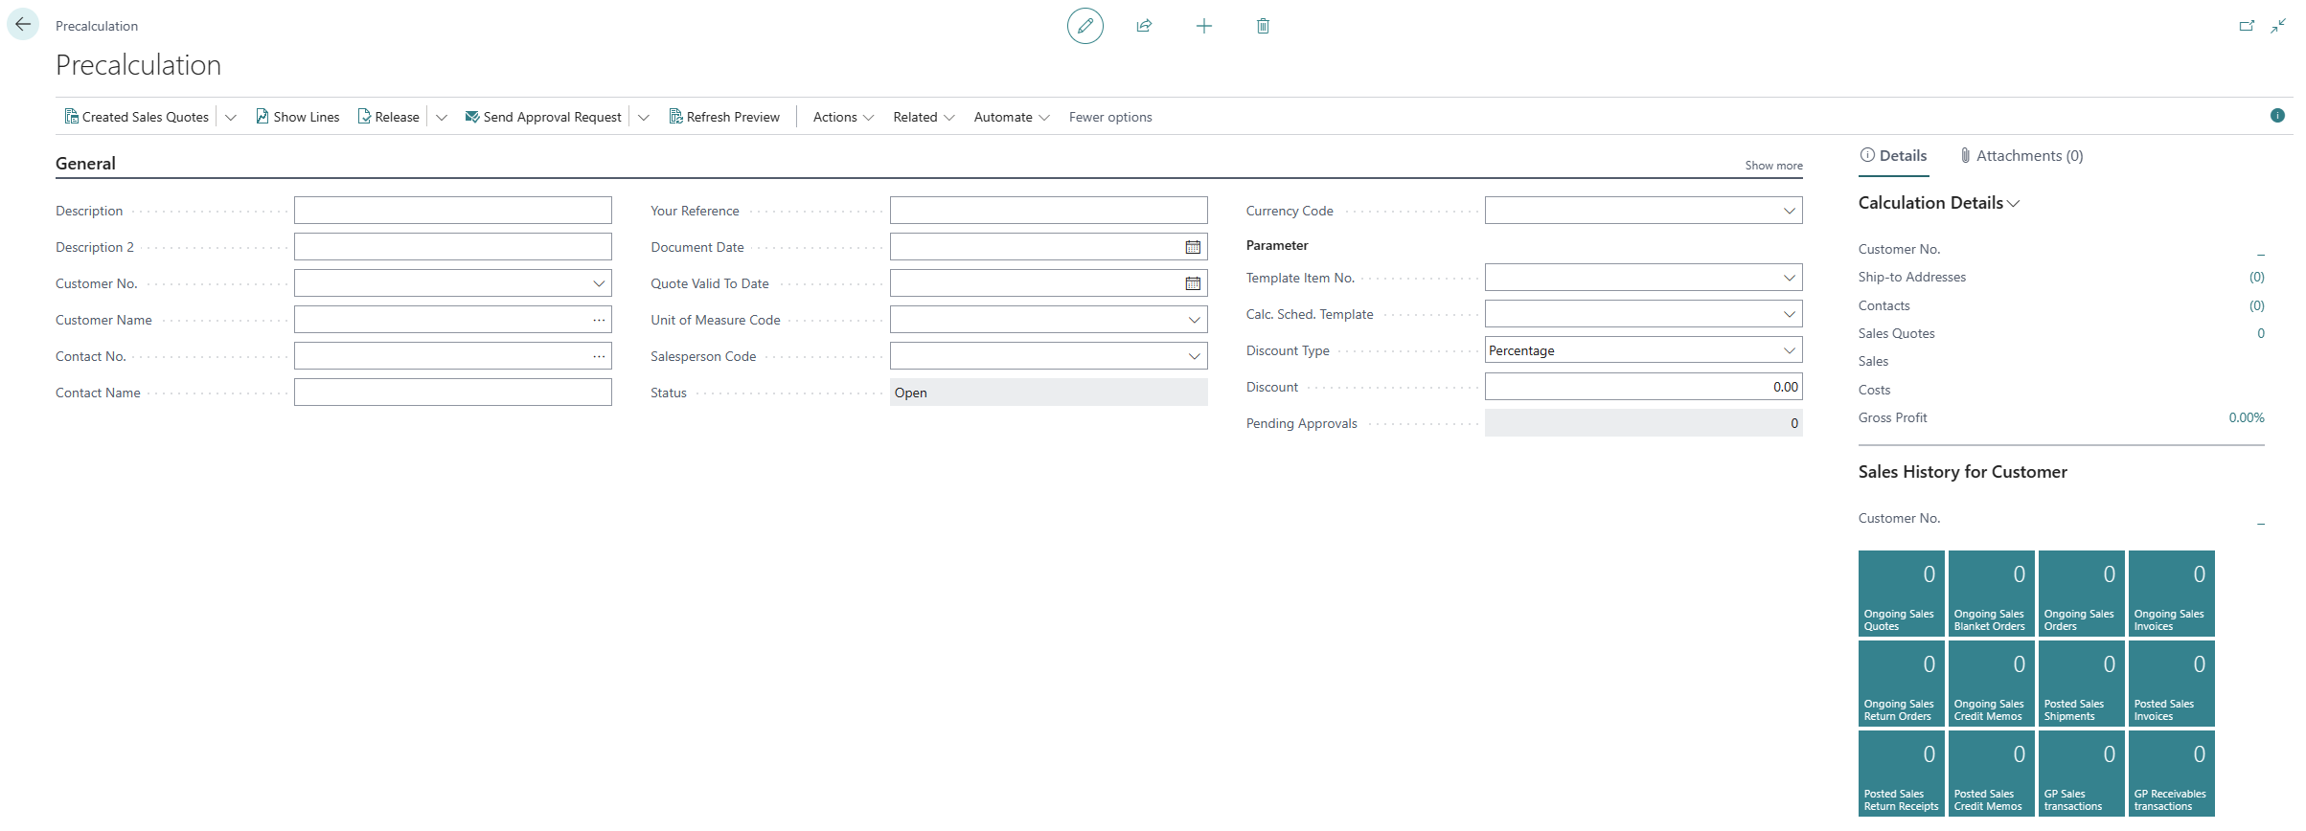Click the back arrow icon
2306x831 pixels.
(x=23, y=25)
